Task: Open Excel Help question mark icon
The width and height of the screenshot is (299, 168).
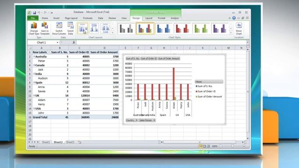Action: click(x=234, y=18)
